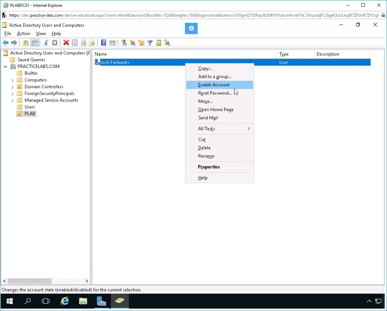The image size is (387, 311).
Task: Choose Delete in context menu
Action: 219,148
